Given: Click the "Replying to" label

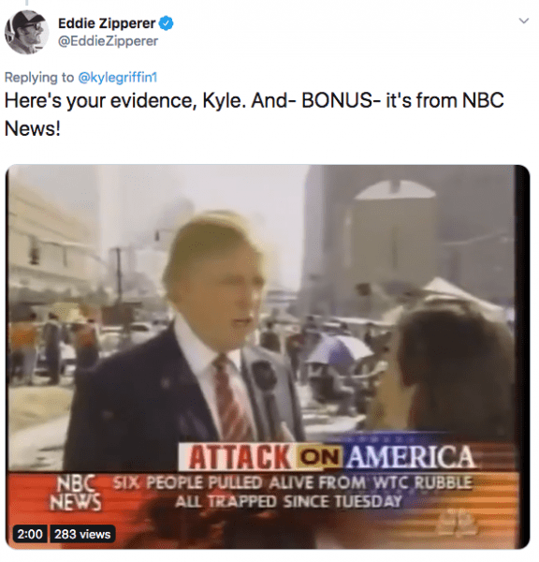Looking at the screenshot, I should 39,77.
